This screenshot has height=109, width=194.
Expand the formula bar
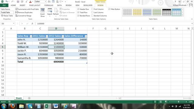192,24
